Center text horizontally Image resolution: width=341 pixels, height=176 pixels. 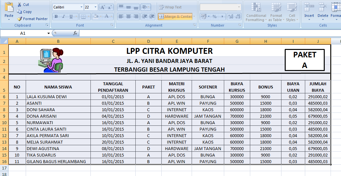129,17
